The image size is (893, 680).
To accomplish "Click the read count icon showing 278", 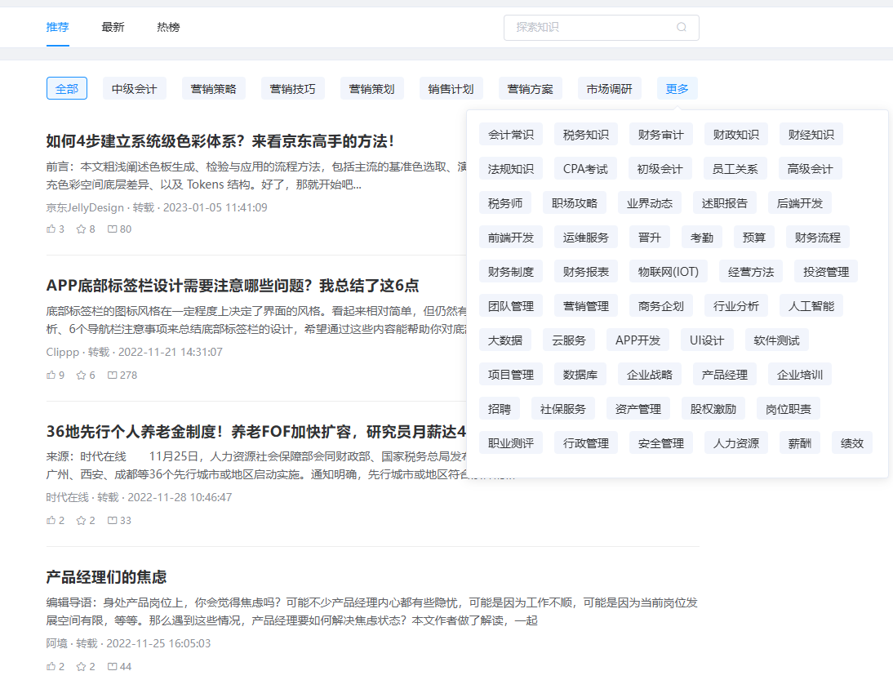I will (x=112, y=375).
